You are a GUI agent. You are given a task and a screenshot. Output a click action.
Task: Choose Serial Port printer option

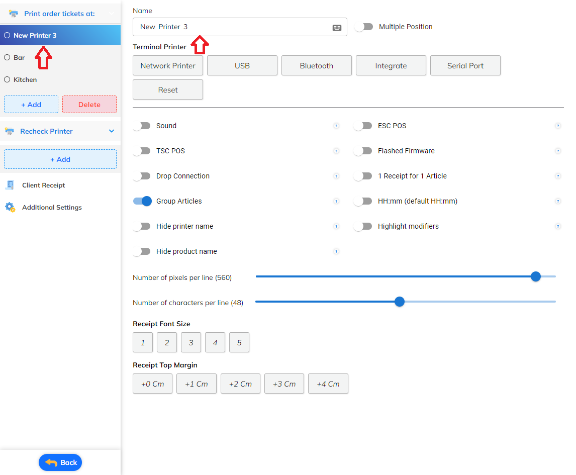coord(465,66)
